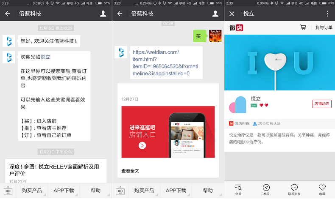Tap the 您好，欢迎关注倍蓝科技 message

pyautogui.click(x=49, y=41)
